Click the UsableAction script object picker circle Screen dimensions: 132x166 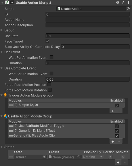click(128, 9)
